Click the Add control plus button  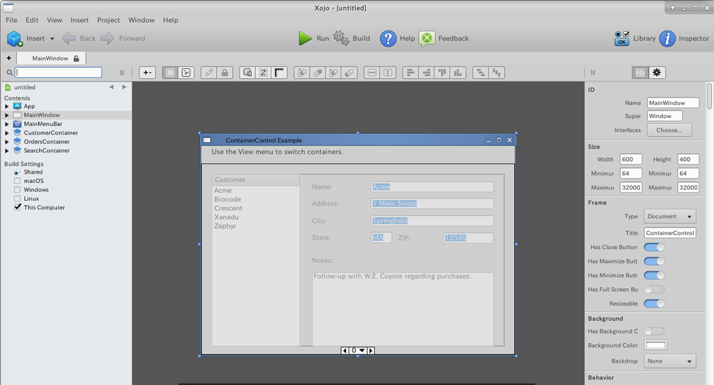(x=147, y=73)
